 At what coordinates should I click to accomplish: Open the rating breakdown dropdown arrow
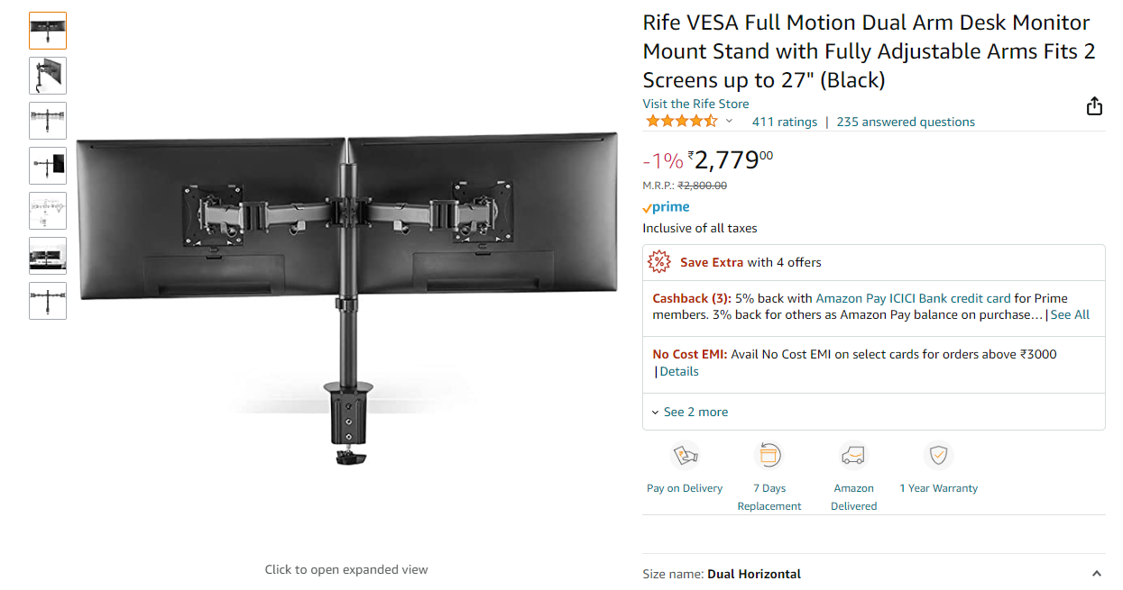coord(729,122)
